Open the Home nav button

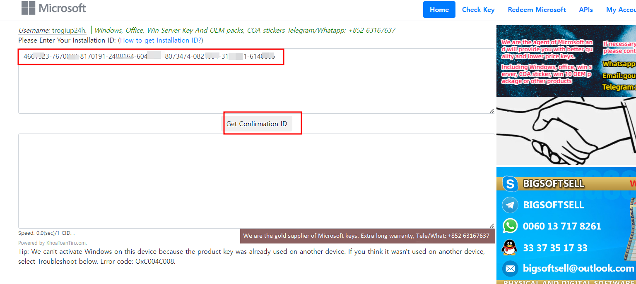coord(439,10)
